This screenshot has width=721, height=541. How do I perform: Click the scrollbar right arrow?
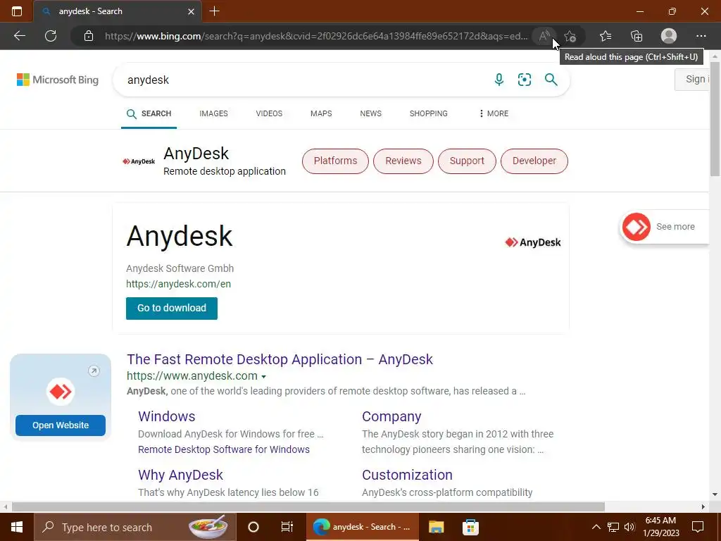pyautogui.click(x=703, y=506)
